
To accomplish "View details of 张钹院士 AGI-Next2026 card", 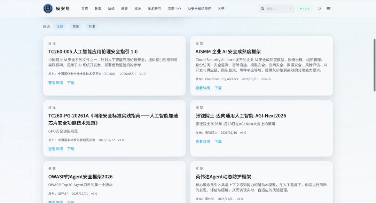I will click(203, 141).
